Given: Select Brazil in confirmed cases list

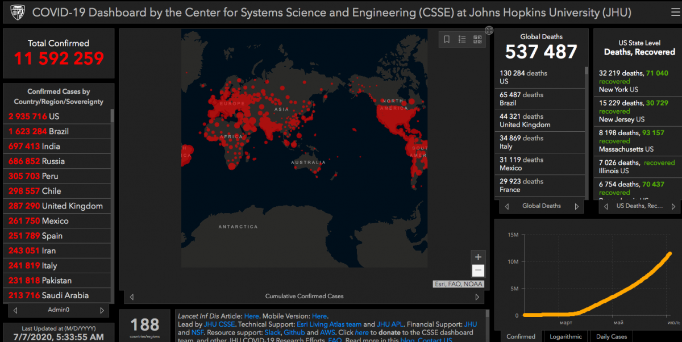Looking at the screenshot, I should (x=57, y=131).
